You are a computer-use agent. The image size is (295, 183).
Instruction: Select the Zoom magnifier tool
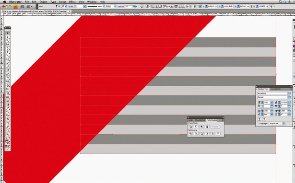click(8, 134)
